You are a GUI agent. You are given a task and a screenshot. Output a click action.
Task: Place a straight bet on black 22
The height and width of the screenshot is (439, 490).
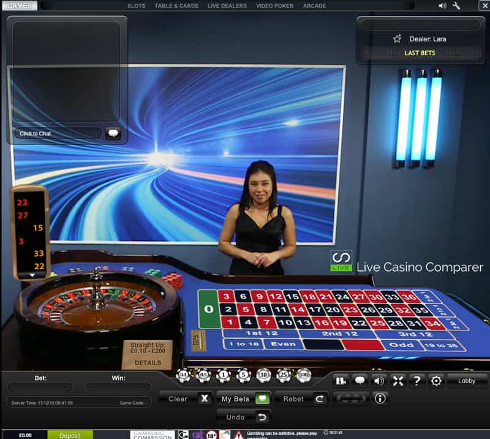[x=359, y=323]
